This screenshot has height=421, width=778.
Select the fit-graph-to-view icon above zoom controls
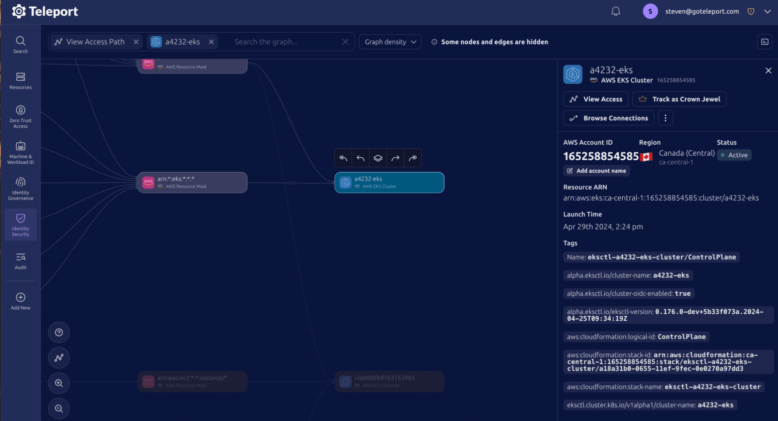pyautogui.click(x=58, y=358)
